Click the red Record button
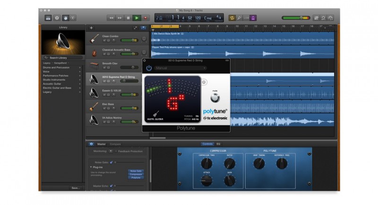Image resolution: width=378 pixels, height=205 pixels. tap(146, 18)
